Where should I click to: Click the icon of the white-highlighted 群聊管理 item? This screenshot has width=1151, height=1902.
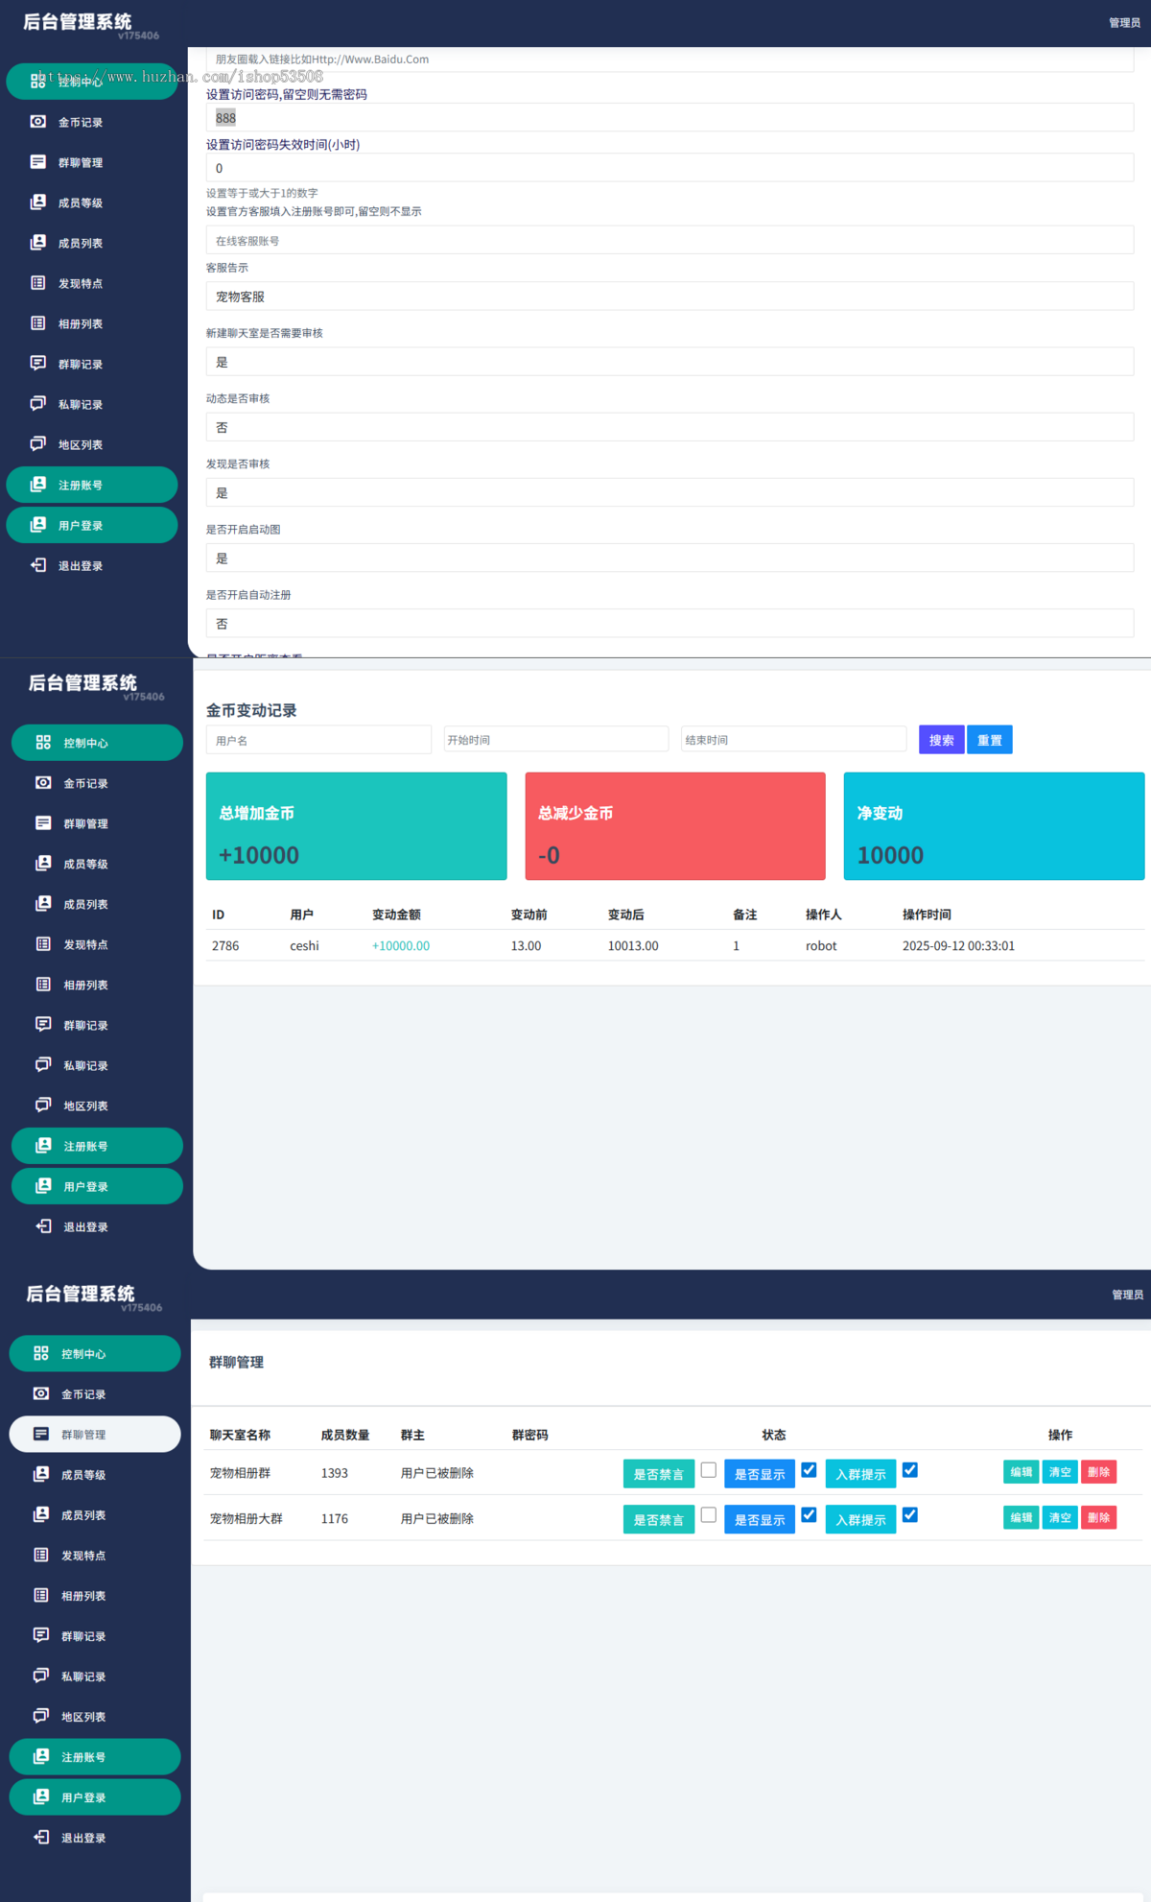coord(41,1434)
